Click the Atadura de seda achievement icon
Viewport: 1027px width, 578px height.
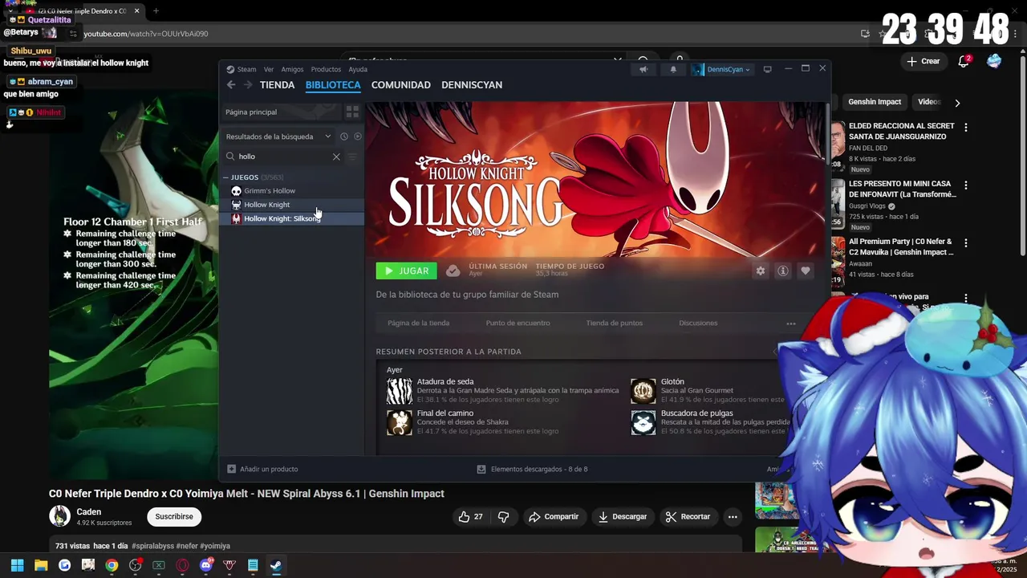point(400,391)
